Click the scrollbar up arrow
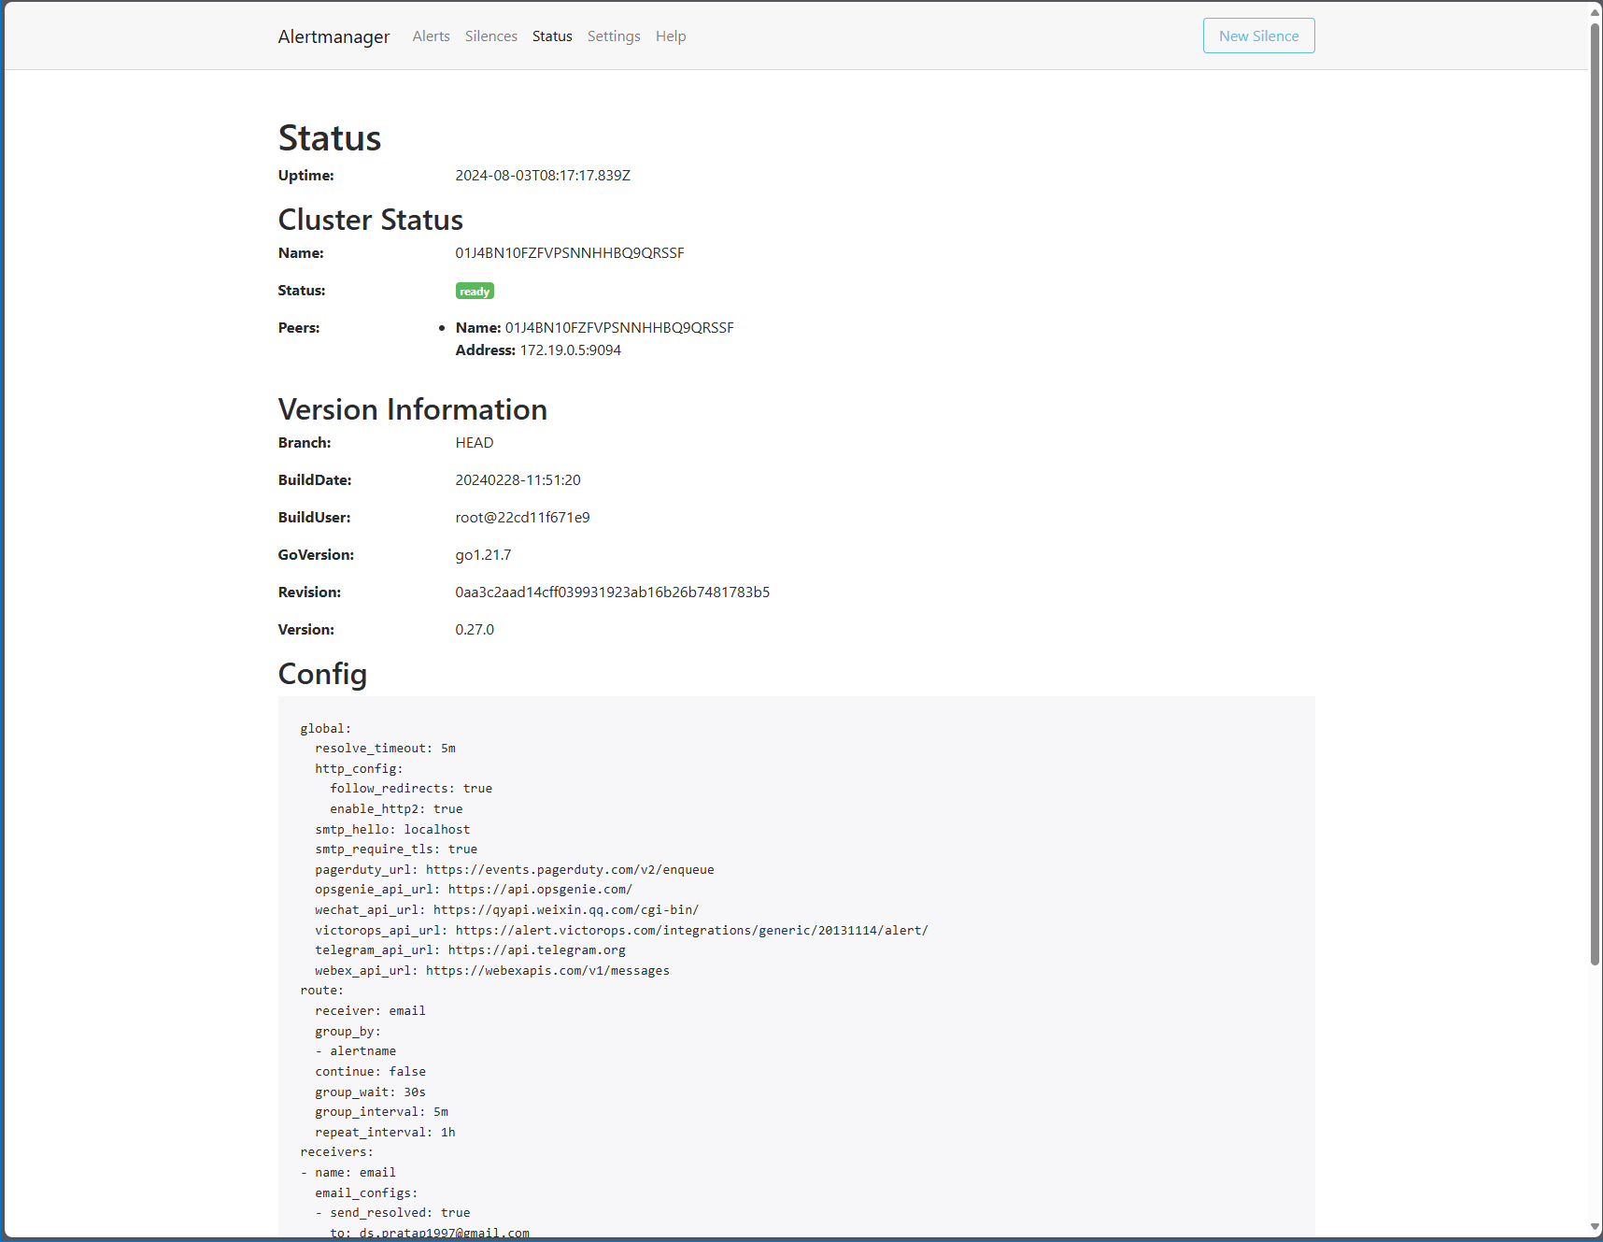This screenshot has width=1603, height=1242. [1596, 12]
